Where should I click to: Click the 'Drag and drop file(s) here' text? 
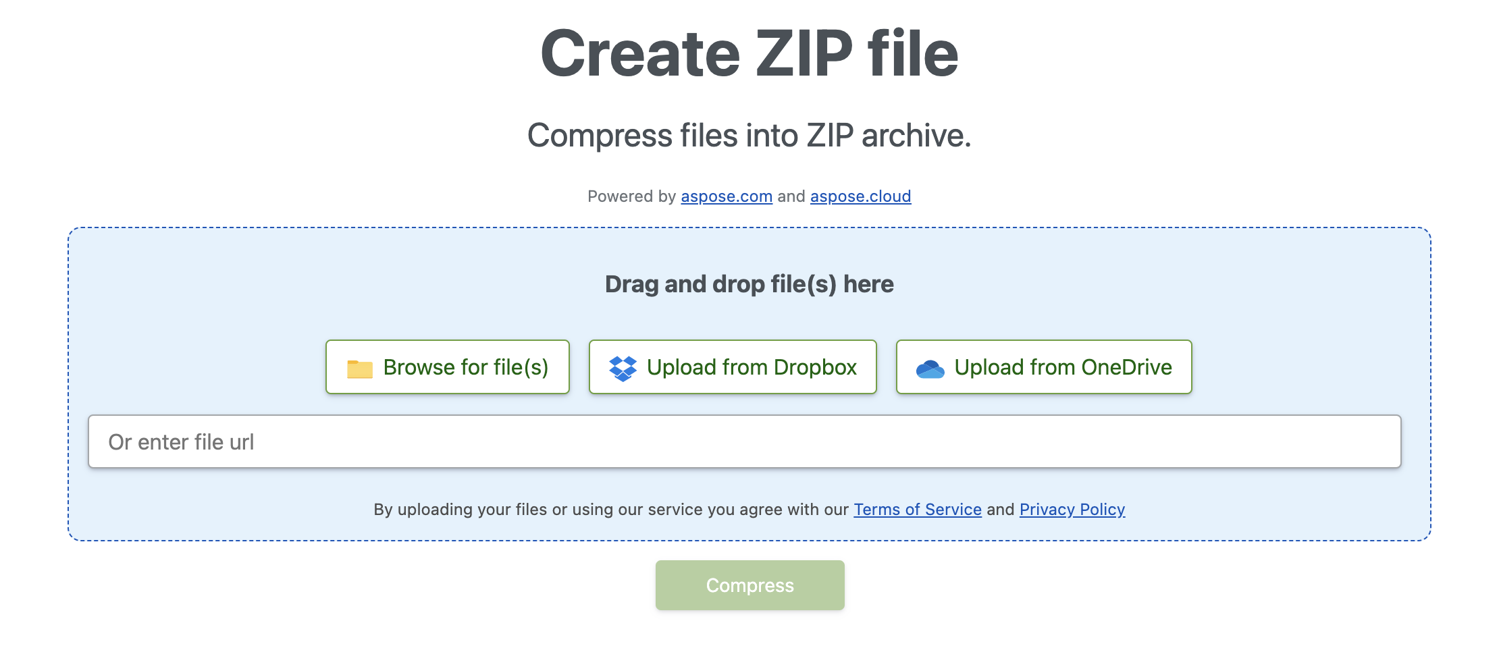(x=749, y=284)
